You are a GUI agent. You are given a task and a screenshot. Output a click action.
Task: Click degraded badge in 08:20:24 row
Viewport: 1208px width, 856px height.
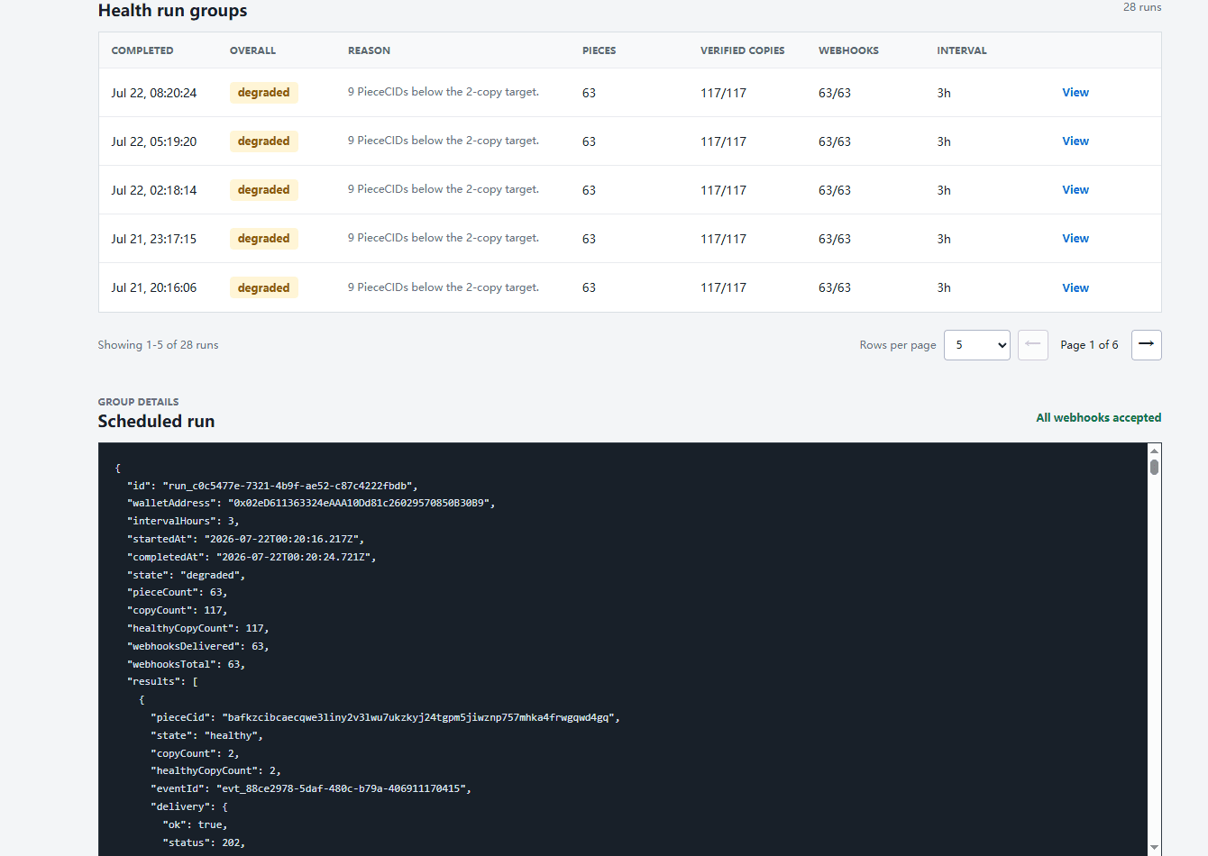(x=263, y=93)
